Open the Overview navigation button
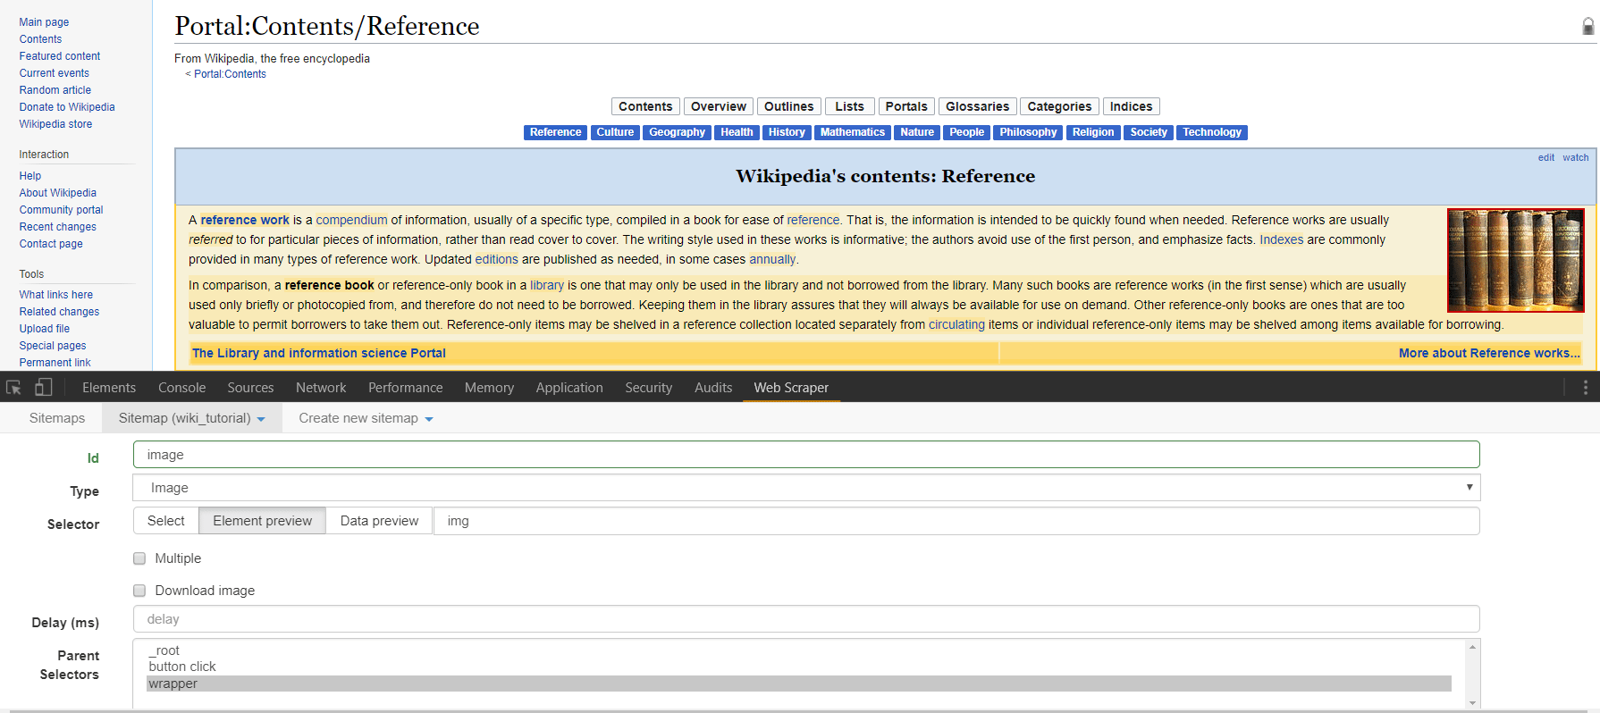 [x=719, y=106]
